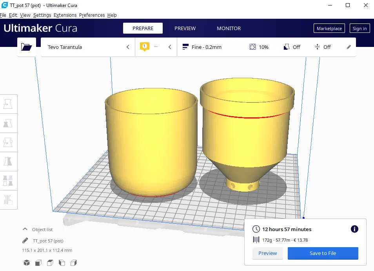Select the Mirror tool in left toolbar

point(8,161)
